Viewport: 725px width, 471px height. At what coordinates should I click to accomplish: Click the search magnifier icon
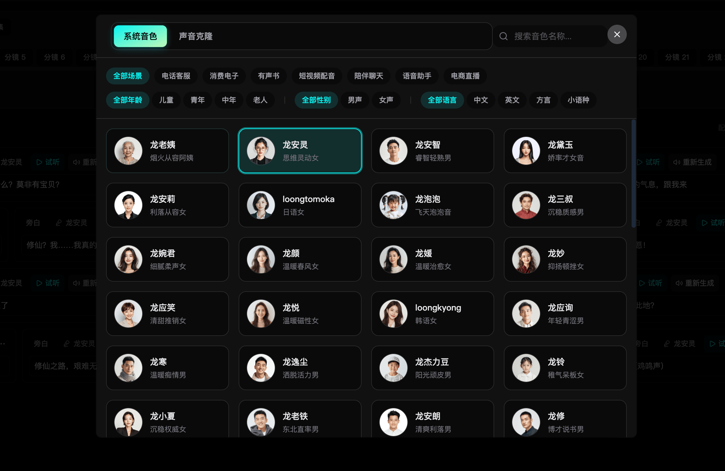click(503, 36)
